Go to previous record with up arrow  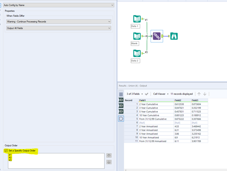pyautogui.click(x=199, y=94)
